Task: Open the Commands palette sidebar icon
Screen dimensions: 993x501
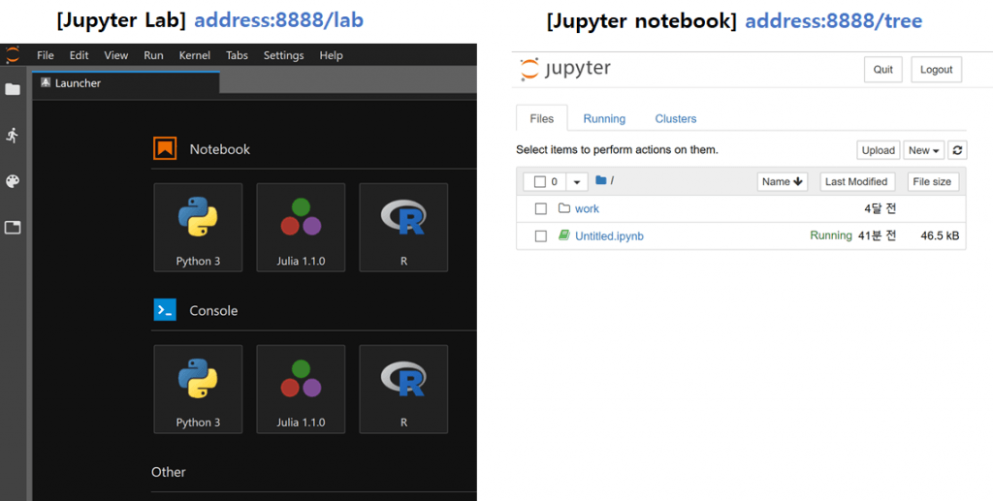Action: click(x=13, y=181)
